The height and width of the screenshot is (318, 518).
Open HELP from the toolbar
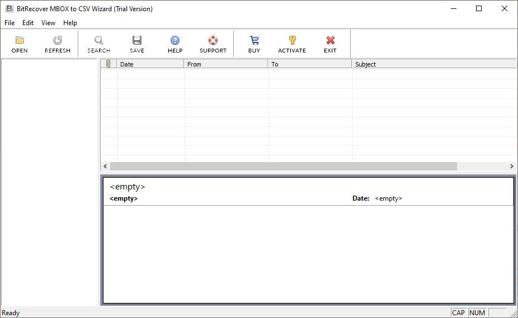(x=175, y=44)
